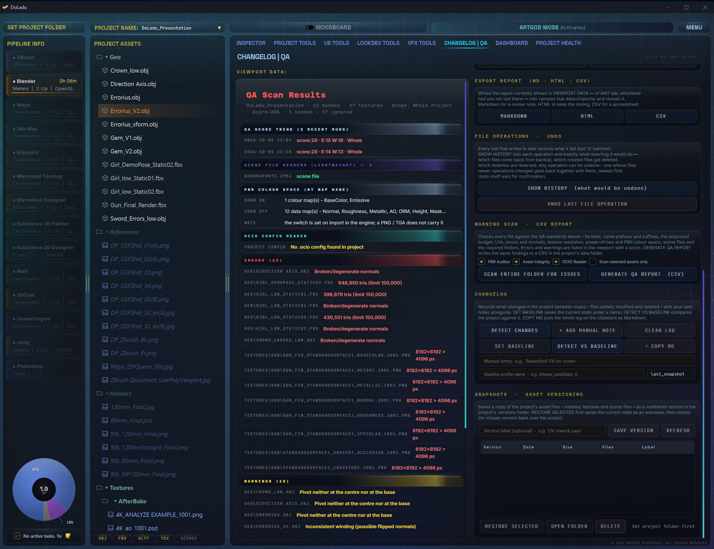The height and width of the screenshot is (549, 714).
Task: Click the mesh icon for Gun_Final_Render.fbx
Action: click(105, 205)
